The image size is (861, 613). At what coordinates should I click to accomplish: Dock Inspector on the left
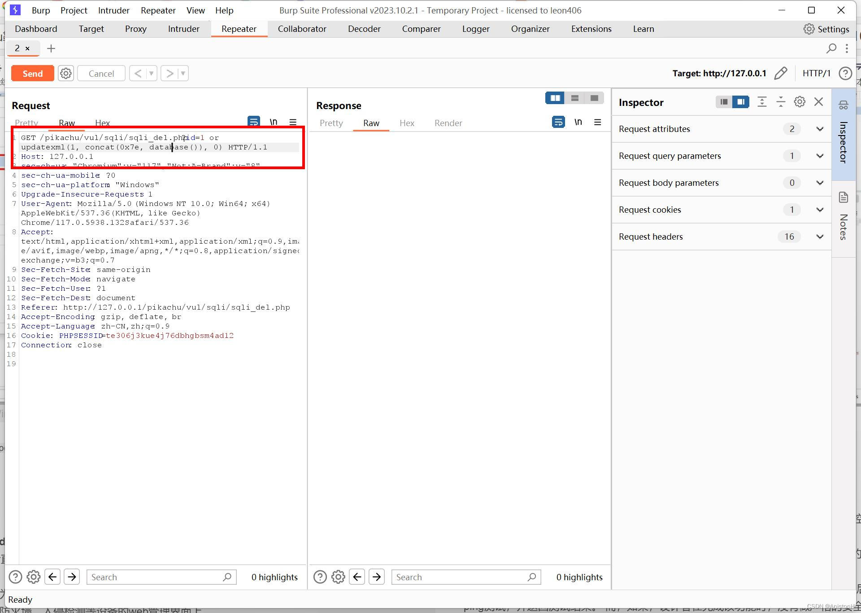[x=724, y=102]
